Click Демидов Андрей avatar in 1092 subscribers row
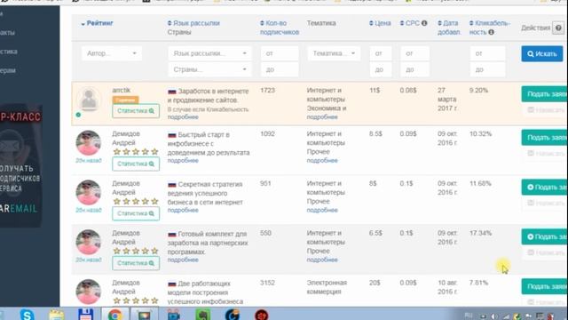The image size is (568, 320). (x=89, y=143)
